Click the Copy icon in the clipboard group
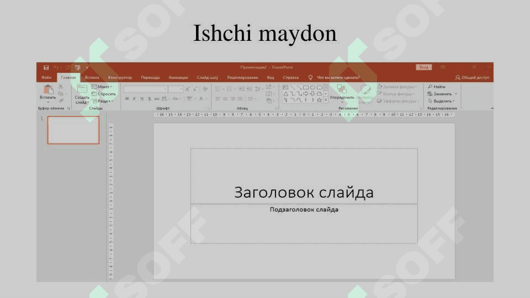The image size is (530, 298). (x=61, y=94)
